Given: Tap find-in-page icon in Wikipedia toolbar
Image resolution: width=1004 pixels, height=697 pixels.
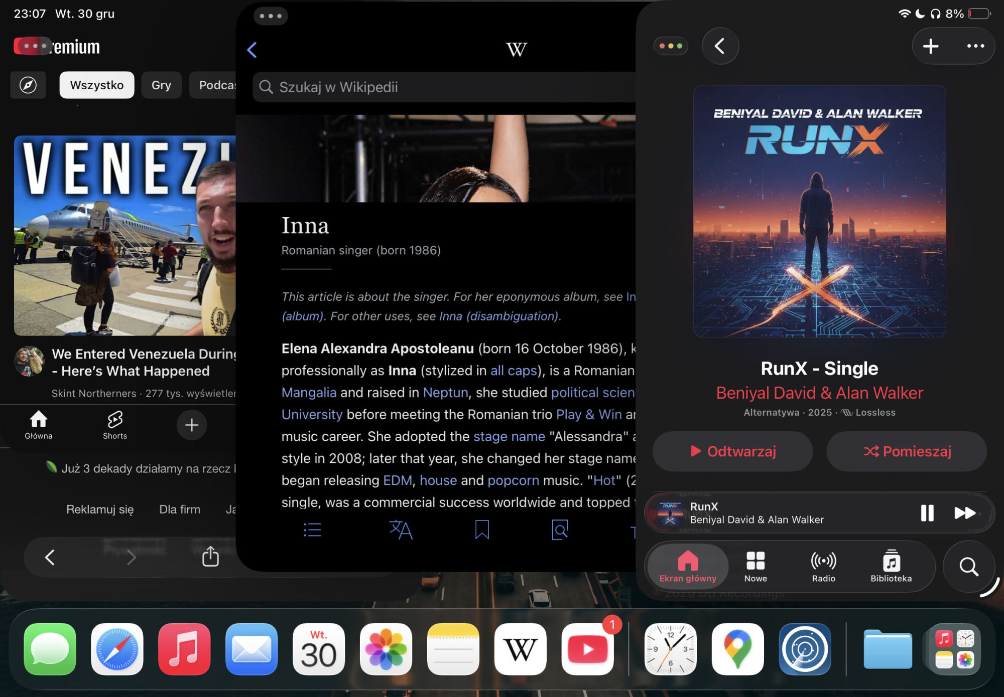Looking at the screenshot, I should 560,530.
